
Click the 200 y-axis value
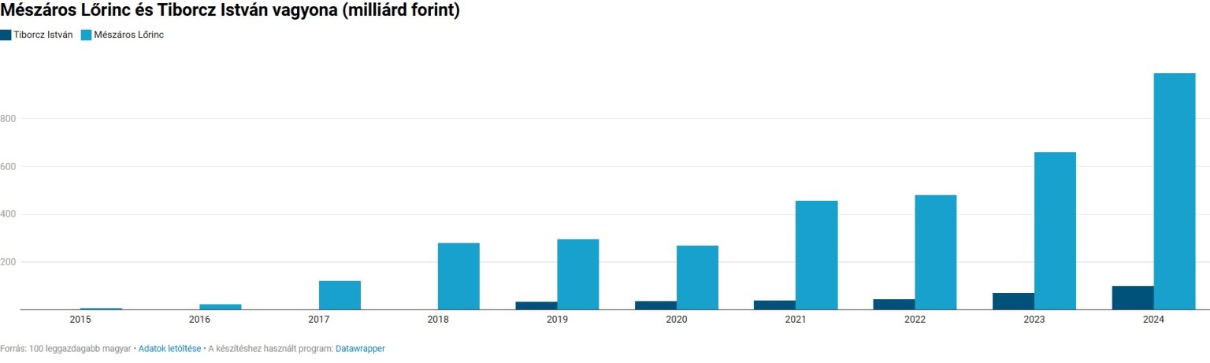coord(8,262)
